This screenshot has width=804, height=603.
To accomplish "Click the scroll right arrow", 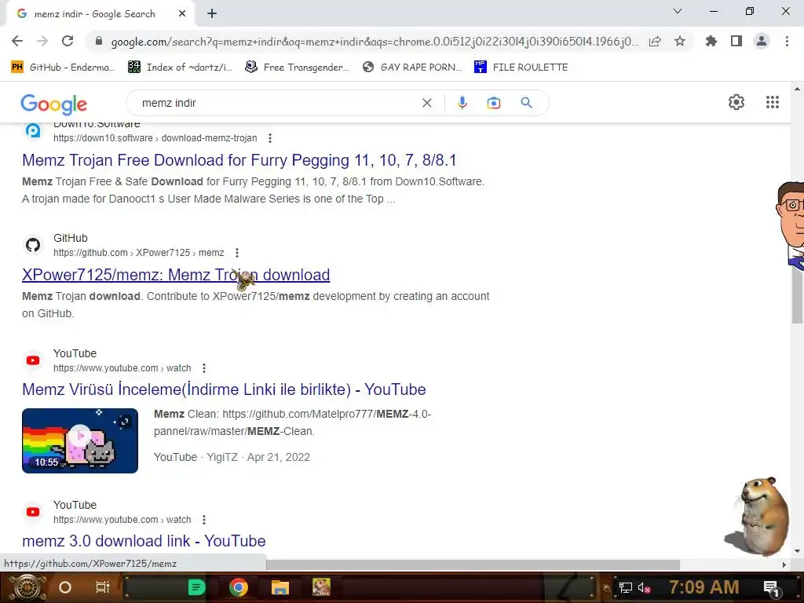I will pos(784,565).
